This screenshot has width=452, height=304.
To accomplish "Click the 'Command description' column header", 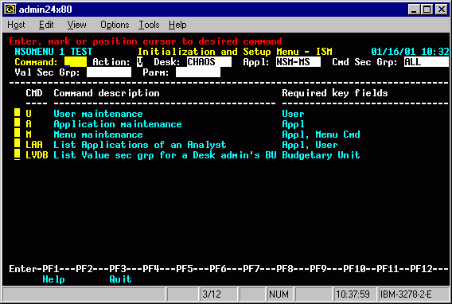I will pyautogui.click(x=107, y=93).
